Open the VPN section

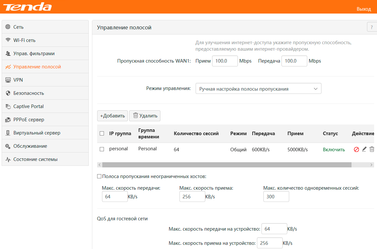[45, 80]
